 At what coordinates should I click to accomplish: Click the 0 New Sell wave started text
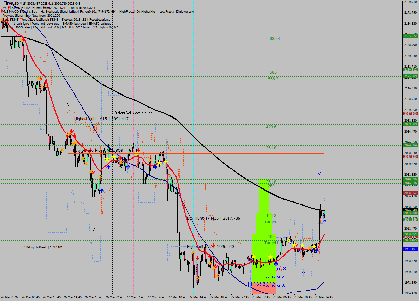pos(133,113)
